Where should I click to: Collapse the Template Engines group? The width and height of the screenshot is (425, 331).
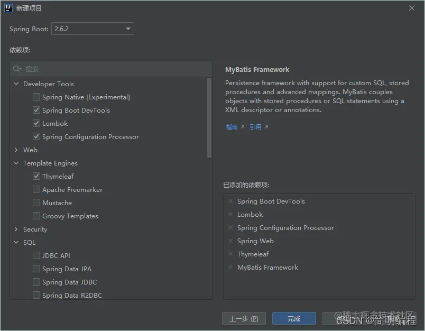pos(16,163)
